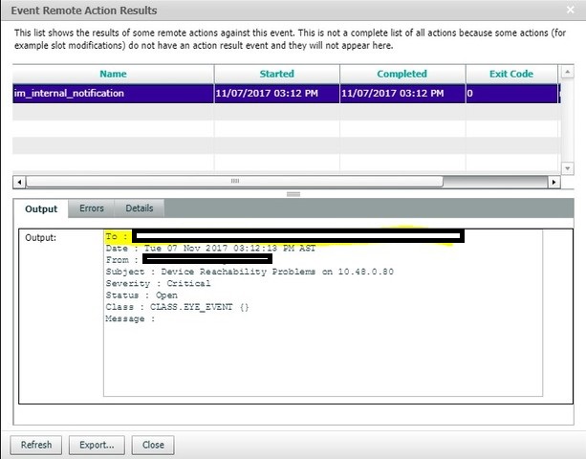This screenshot has width=586, height=459.
Task: Show the Details tab
Action: [x=139, y=208]
